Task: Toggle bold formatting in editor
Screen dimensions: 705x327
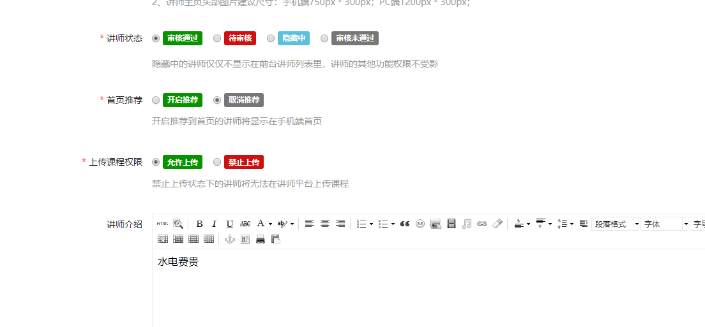Action: [200, 224]
